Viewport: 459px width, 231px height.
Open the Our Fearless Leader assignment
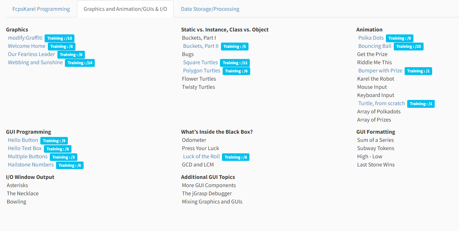[31, 54]
